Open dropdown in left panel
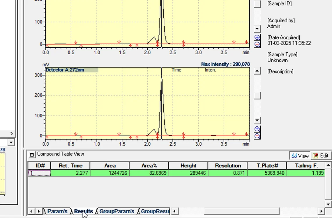Viewport: 332px width, 218px height. [x=11, y=142]
